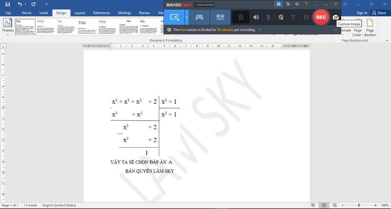This screenshot has height=209, width=391.
Task: Switch to Web Layout view
Action: tap(335, 205)
